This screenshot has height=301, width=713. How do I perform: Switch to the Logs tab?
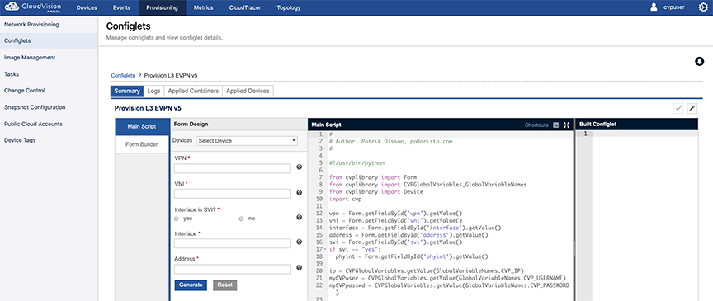pos(153,91)
